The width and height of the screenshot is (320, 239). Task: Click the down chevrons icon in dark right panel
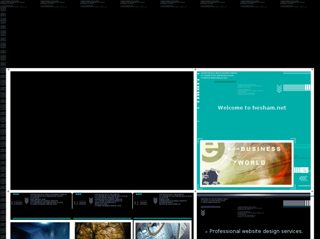click(x=203, y=213)
